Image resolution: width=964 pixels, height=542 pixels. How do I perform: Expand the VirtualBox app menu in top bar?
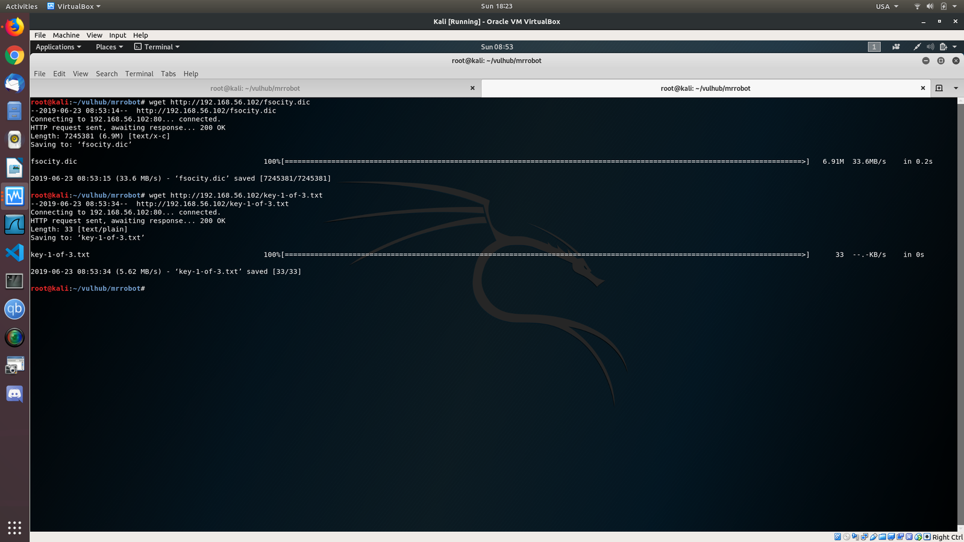pos(74,6)
